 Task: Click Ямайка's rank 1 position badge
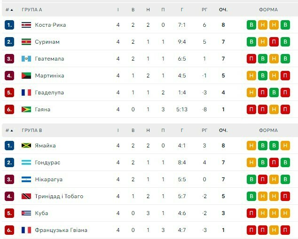pyautogui.click(x=9, y=146)
